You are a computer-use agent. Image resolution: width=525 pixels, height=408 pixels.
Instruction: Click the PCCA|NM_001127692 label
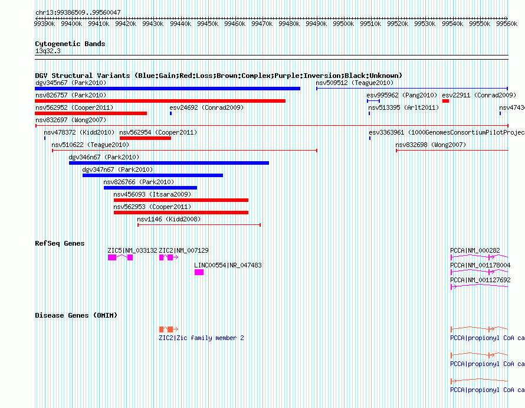pyautogui.click(x=480, y=280)
